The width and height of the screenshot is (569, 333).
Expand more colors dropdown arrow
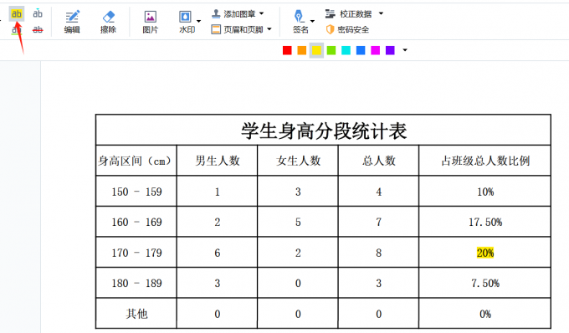tap(405, 50)
